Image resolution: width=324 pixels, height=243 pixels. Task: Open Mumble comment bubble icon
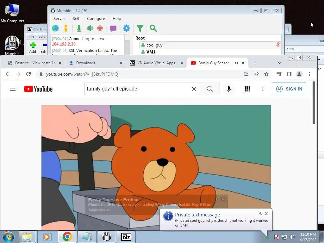coord(113,28)
